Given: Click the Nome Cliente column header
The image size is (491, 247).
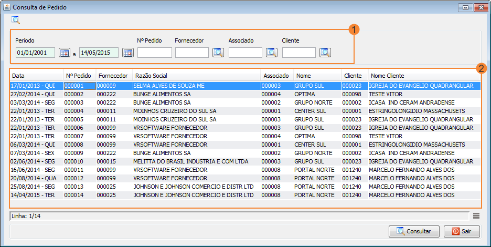Looking at the screenshot, I should tap(424, 76).
